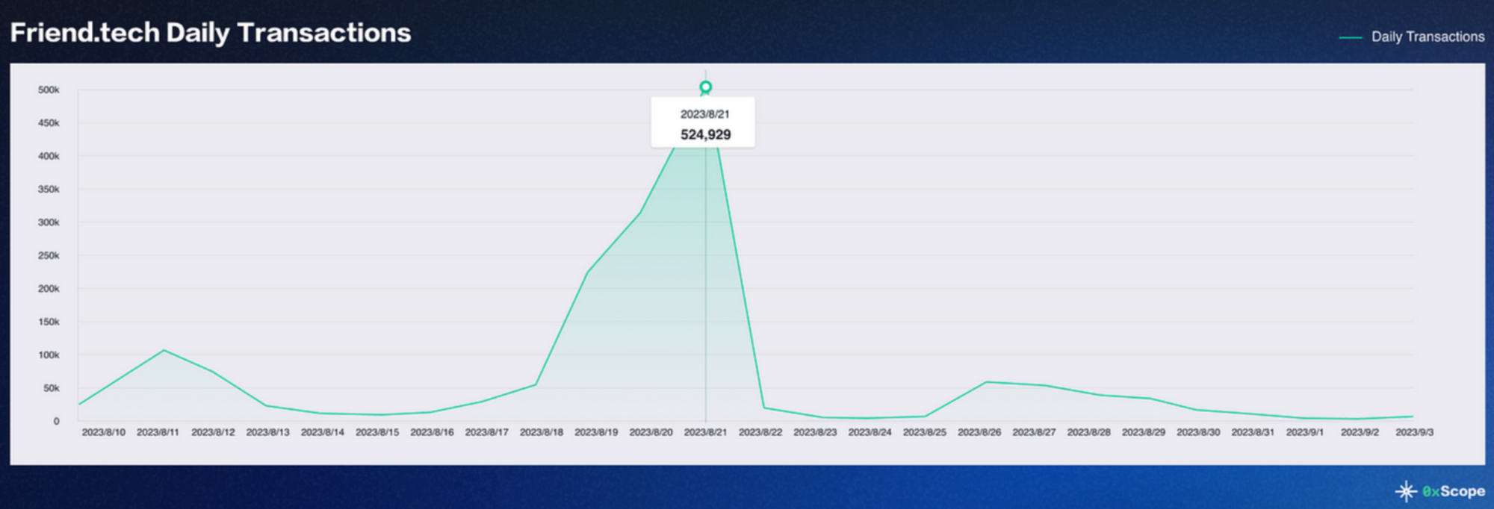This screenshot has height=509, width=1494.
Task: Select the 2023/8/15 x-axis label
Action: (x=377, y=432)
